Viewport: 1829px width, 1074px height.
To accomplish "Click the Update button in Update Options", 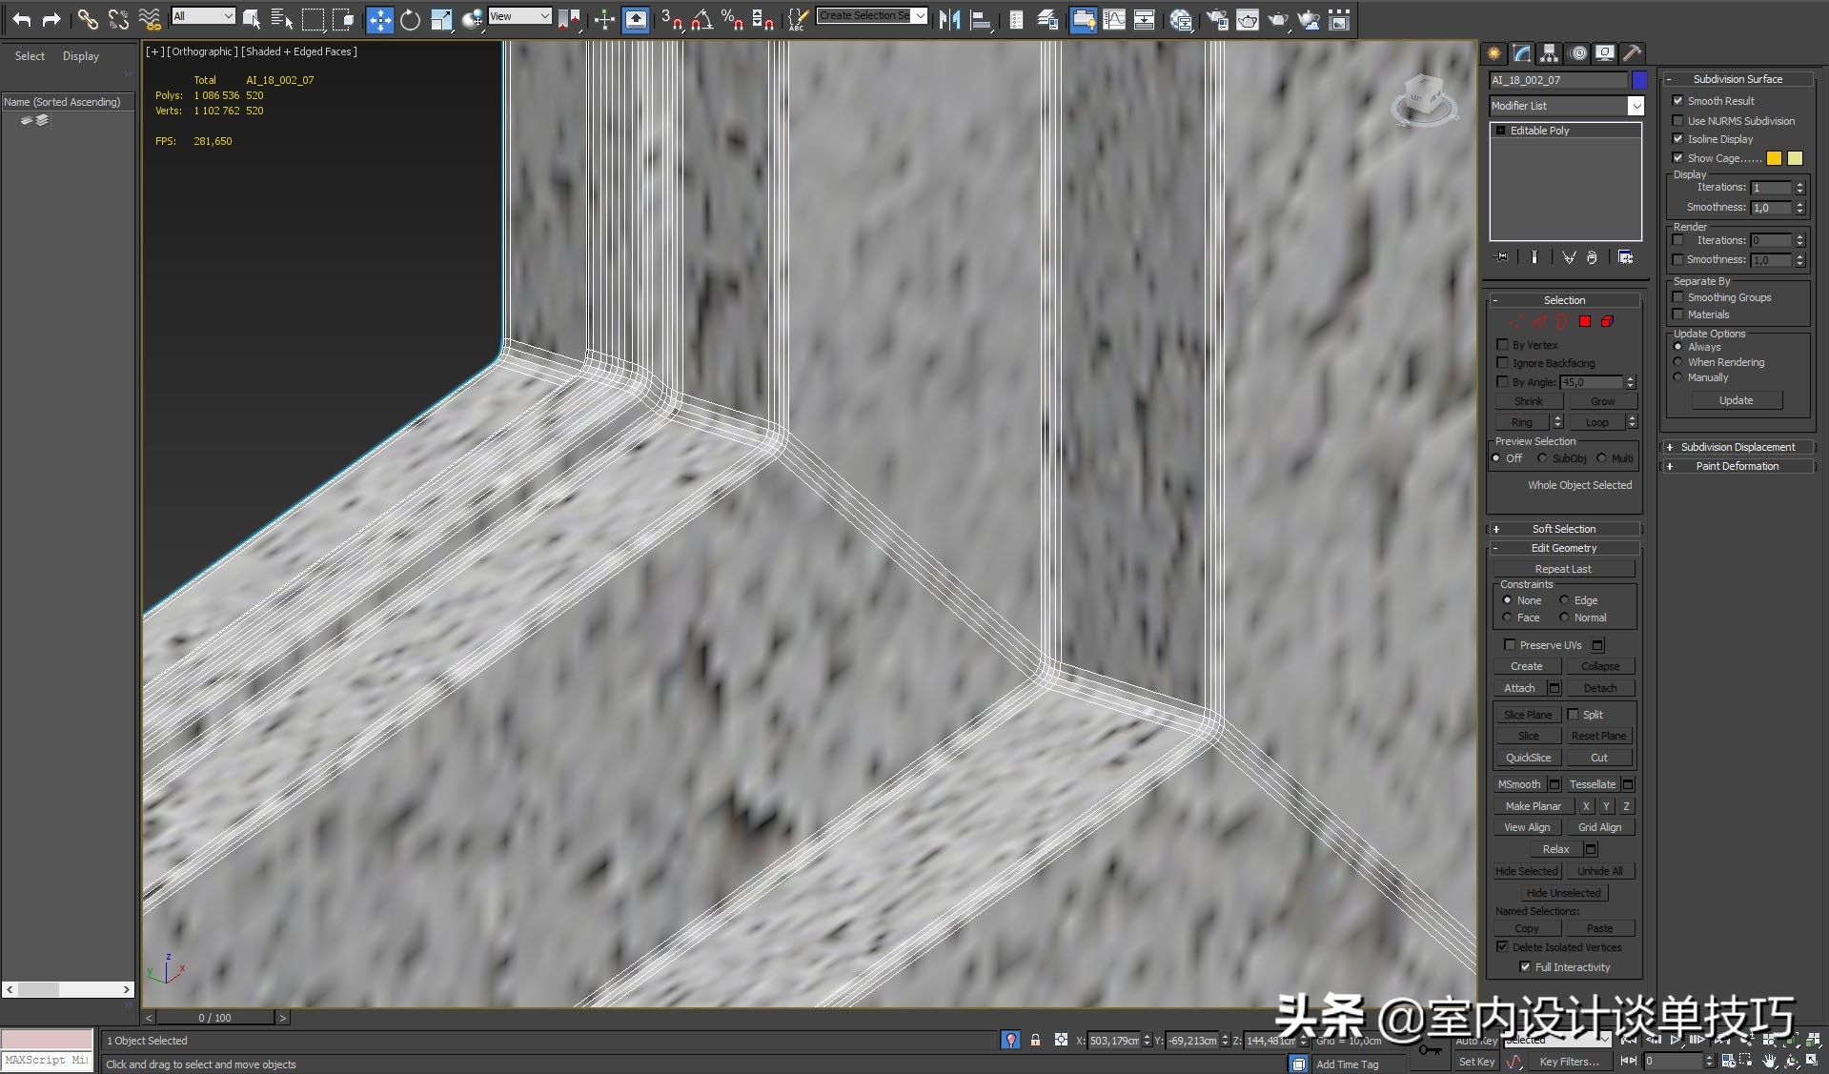I will click(x=1736, y=400).
